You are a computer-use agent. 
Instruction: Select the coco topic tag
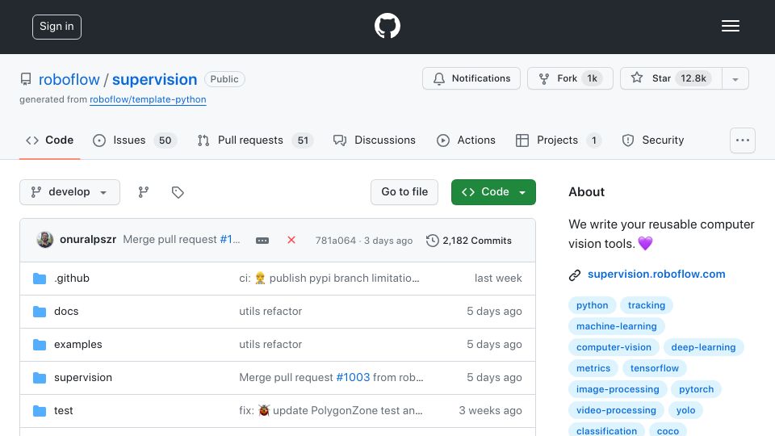(668, 430)
